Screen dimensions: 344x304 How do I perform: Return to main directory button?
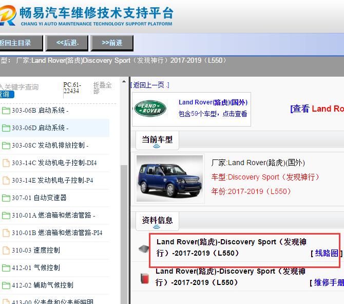click(21, 43)
